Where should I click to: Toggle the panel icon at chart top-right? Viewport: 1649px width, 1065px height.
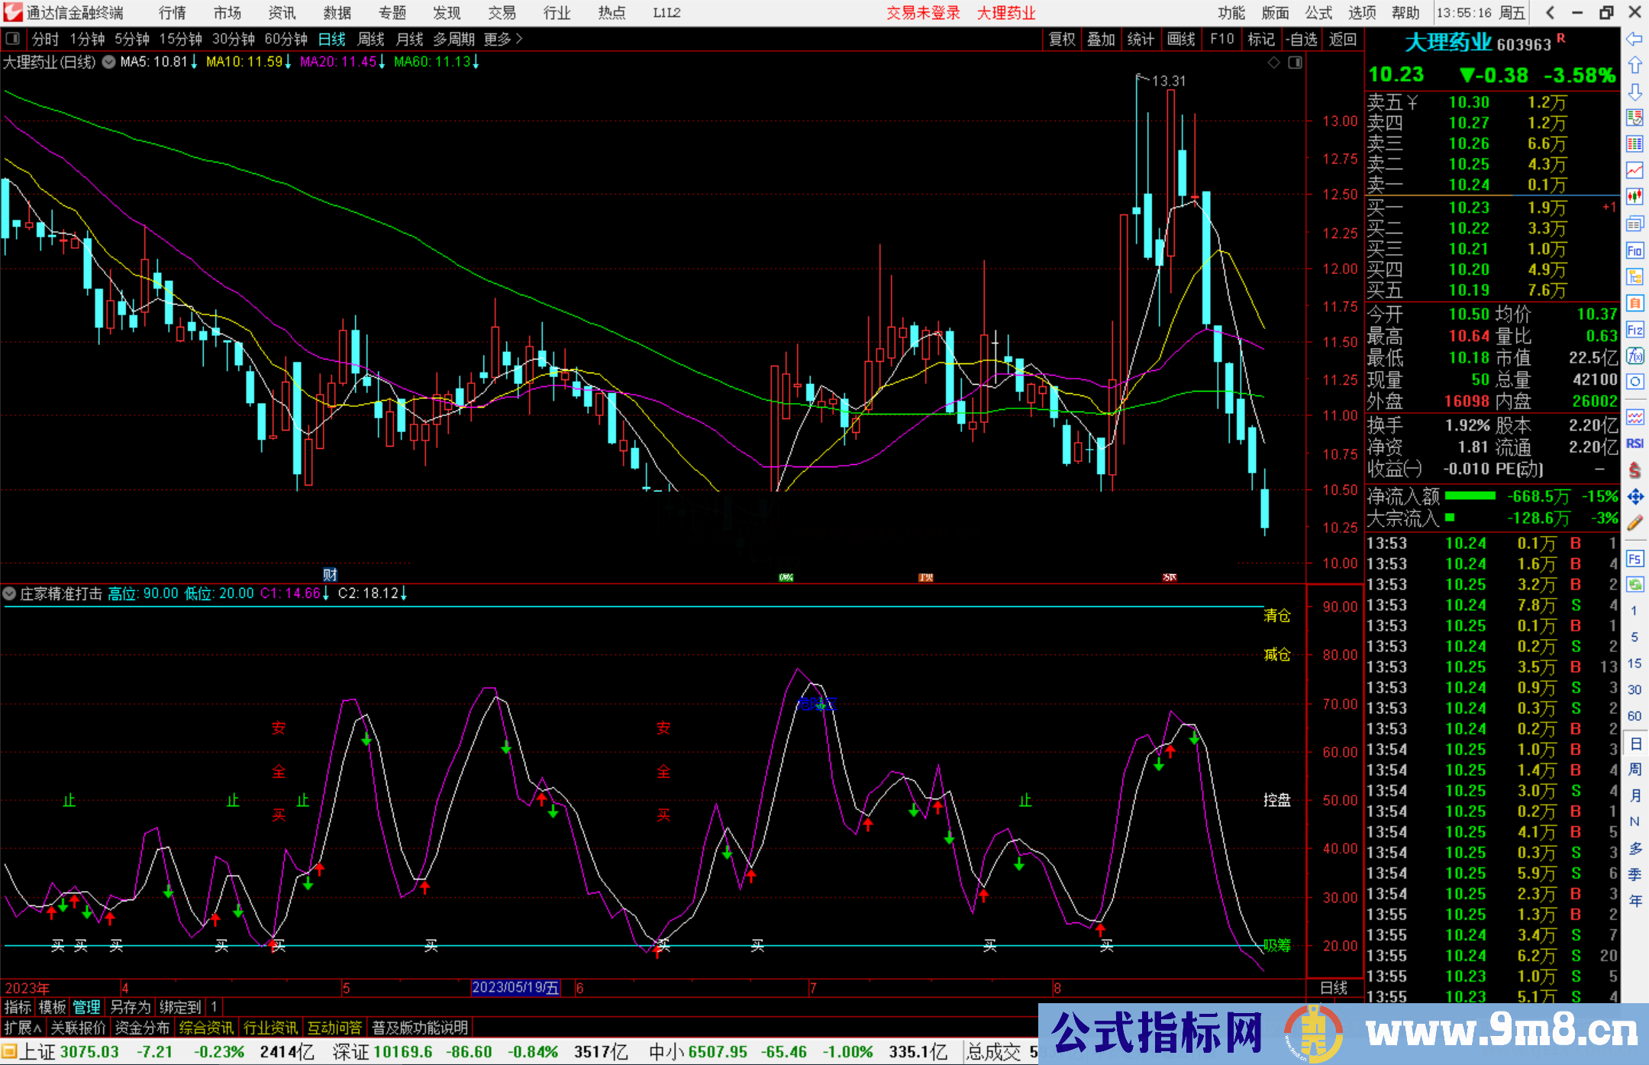click(1295, 63)
